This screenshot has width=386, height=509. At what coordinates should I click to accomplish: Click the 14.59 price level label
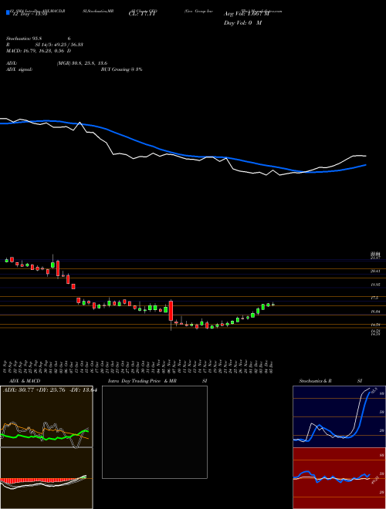coord(375,325)
